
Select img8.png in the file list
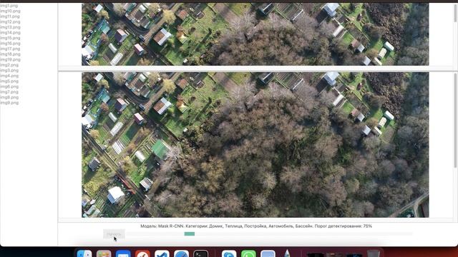click(x=9, y=97)
